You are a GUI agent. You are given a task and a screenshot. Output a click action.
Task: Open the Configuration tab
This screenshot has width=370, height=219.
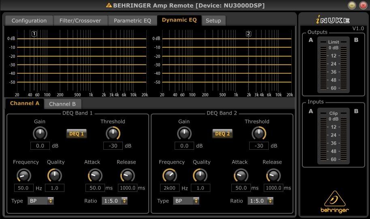[29, 21]
